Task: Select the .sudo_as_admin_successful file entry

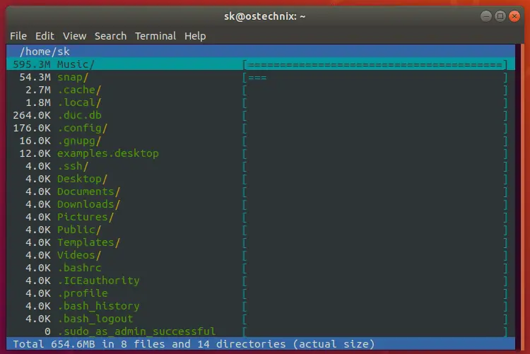Action: (136, 331)
